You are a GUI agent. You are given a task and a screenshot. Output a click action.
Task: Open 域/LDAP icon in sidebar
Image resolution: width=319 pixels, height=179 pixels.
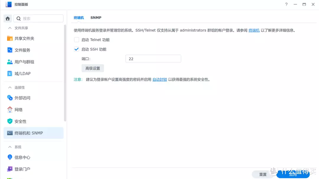coord(10,73)
